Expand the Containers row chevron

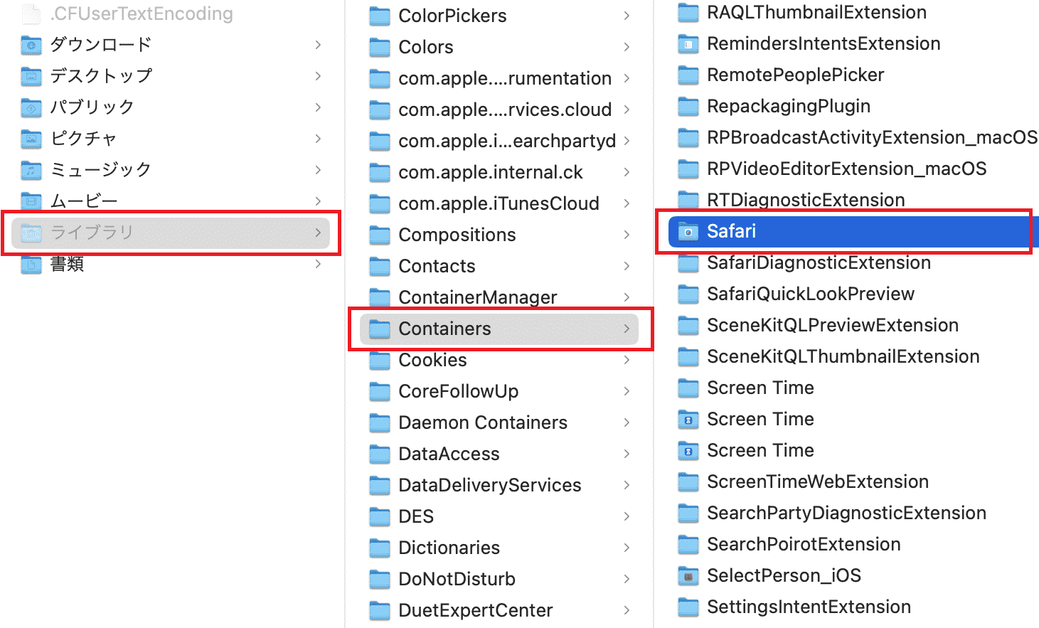pyautogui.click(x=627, y=329)
